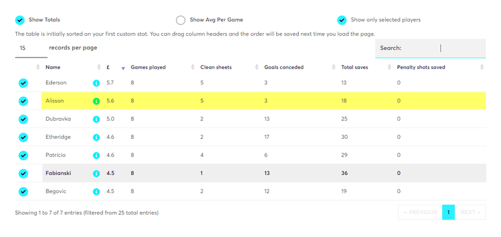Click the Previous pagination button
This screenshot has width=501, height=237.
pyautogui.click(x=420, y=213)
